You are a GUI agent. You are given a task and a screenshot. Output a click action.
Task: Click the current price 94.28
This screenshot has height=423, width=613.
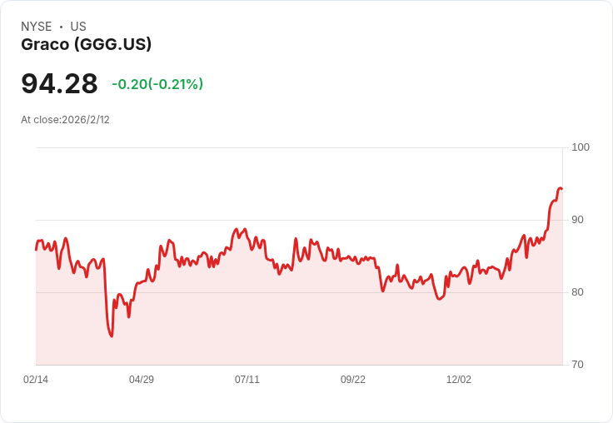pos(59,84)
